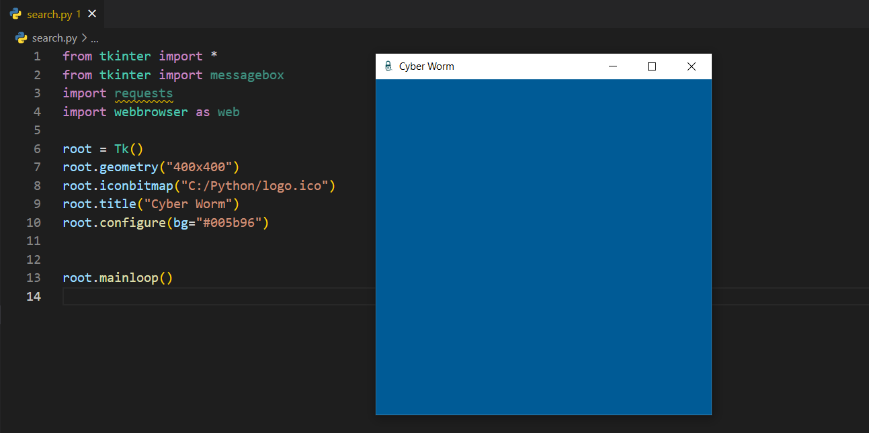Image resolution: width=869 pixels, height=433 pixels.
Task: Maximize the Cyber Worm window
Action: coord(651,66)
